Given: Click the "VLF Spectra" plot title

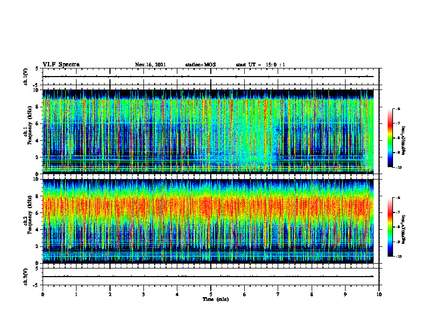Looking at the screenshot, I should point(61,65).
